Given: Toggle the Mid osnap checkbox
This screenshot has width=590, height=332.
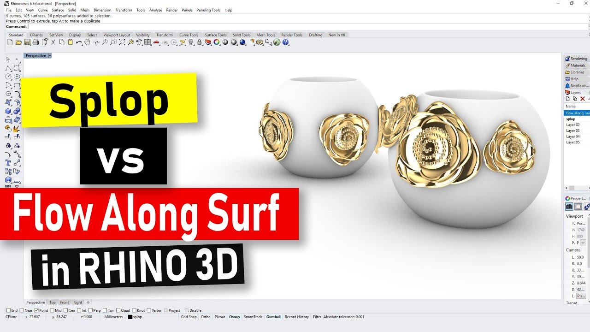Looking at the screenshot, I should [x=52, y=310].
